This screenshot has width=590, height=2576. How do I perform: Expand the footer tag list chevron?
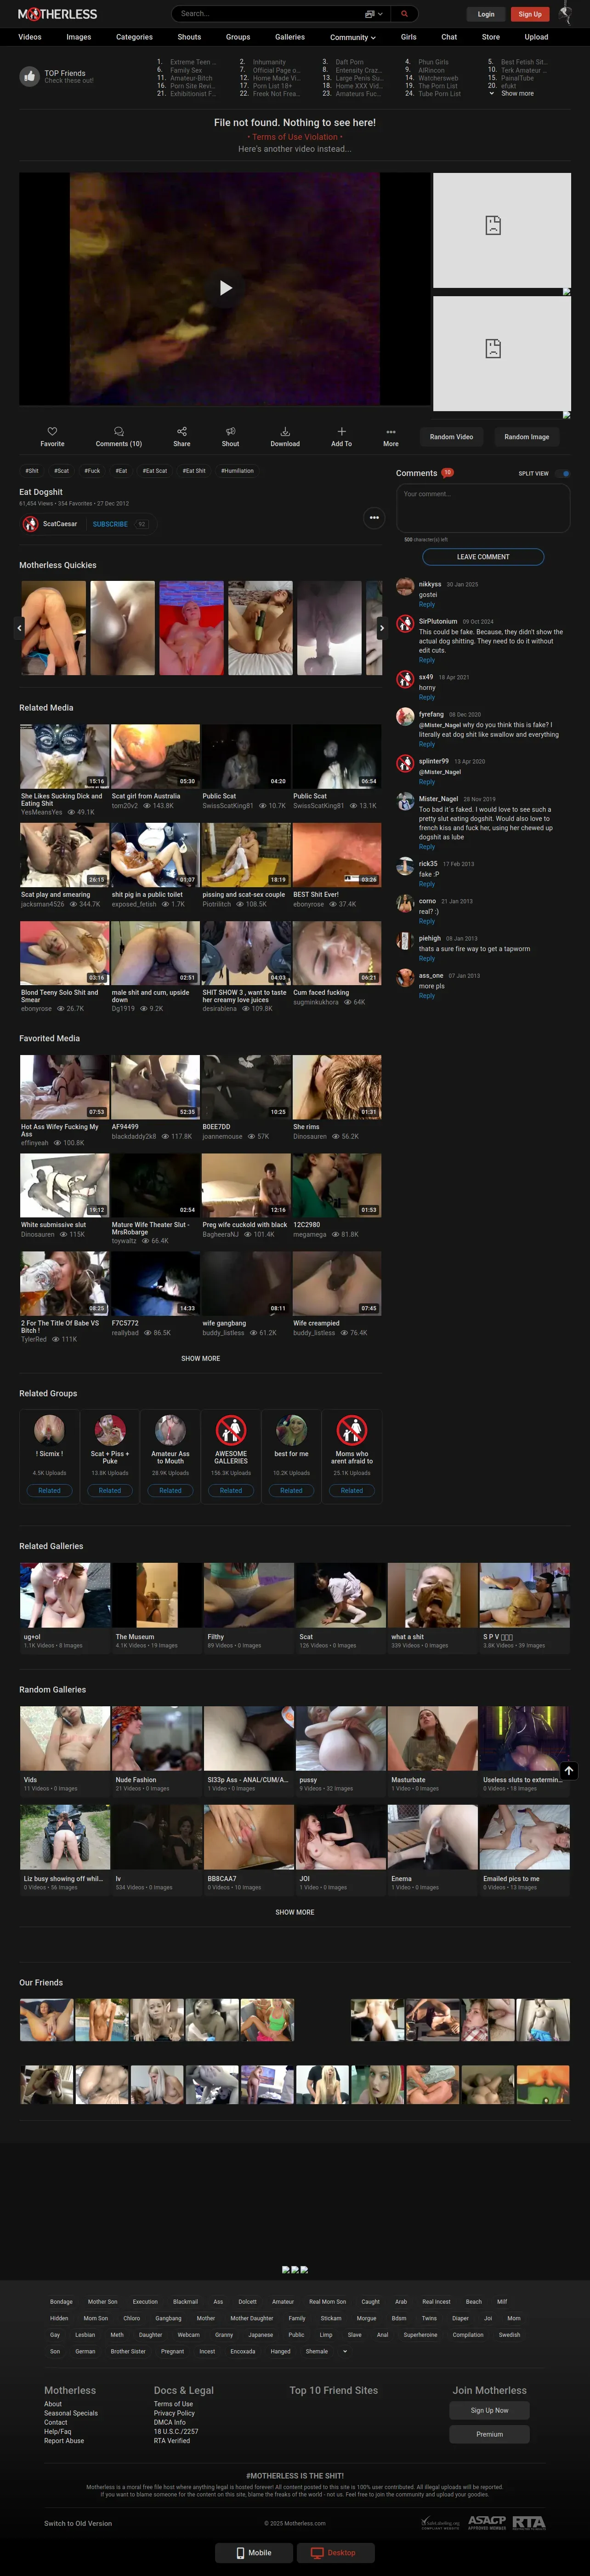(x=345, y=2351)
